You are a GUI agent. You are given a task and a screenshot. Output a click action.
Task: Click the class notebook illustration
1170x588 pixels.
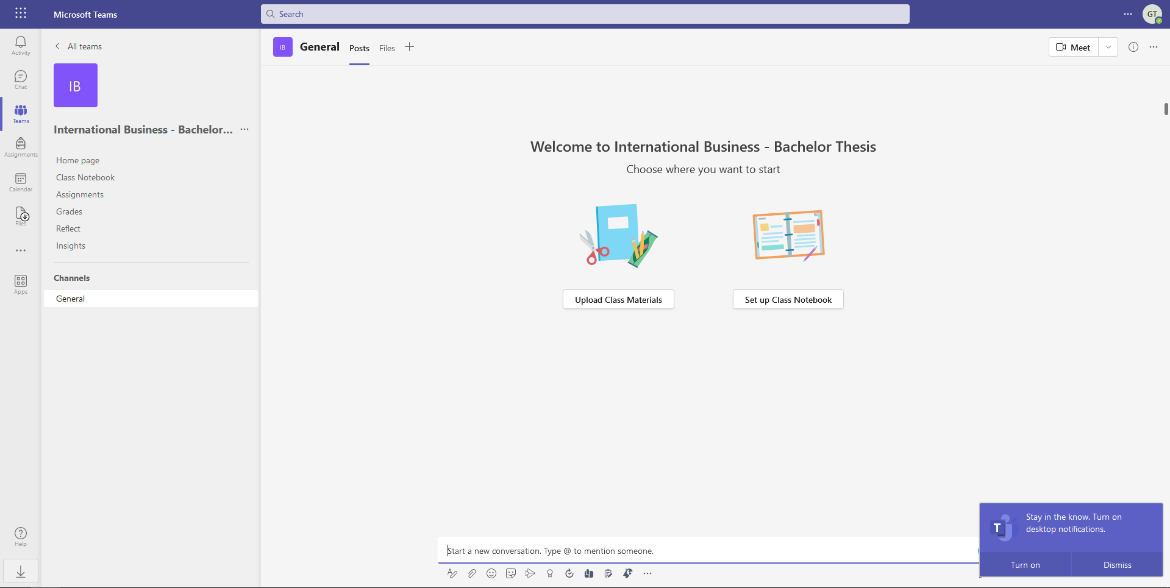pos(788,236)
